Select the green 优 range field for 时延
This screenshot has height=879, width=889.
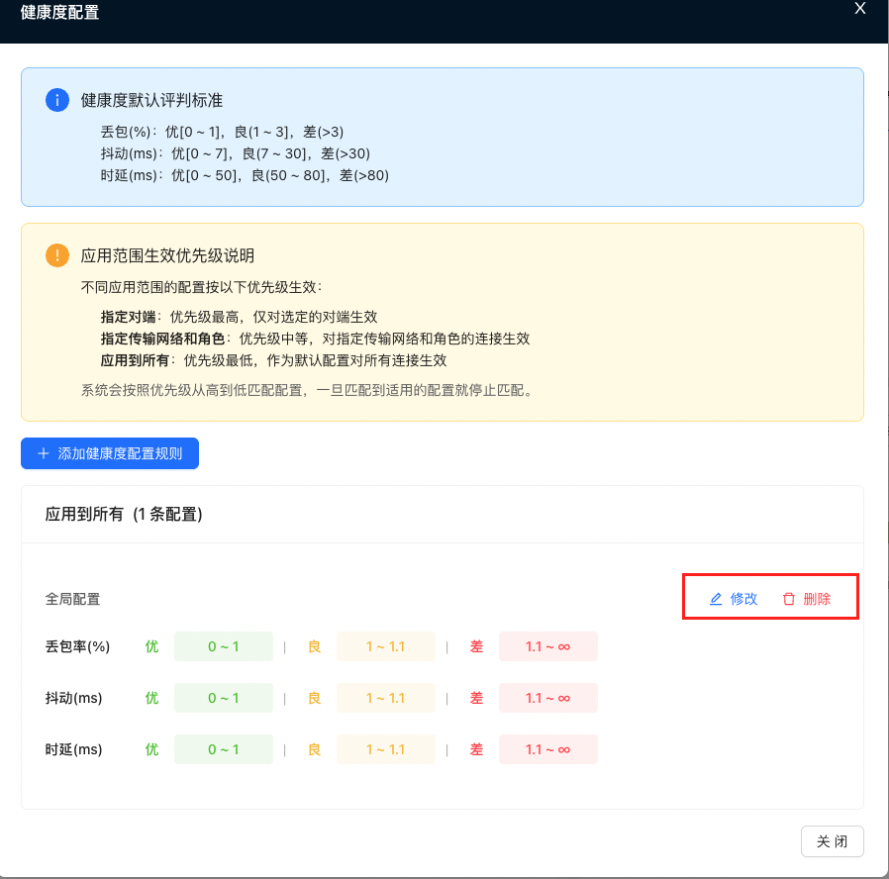click(x=223, y=749)
